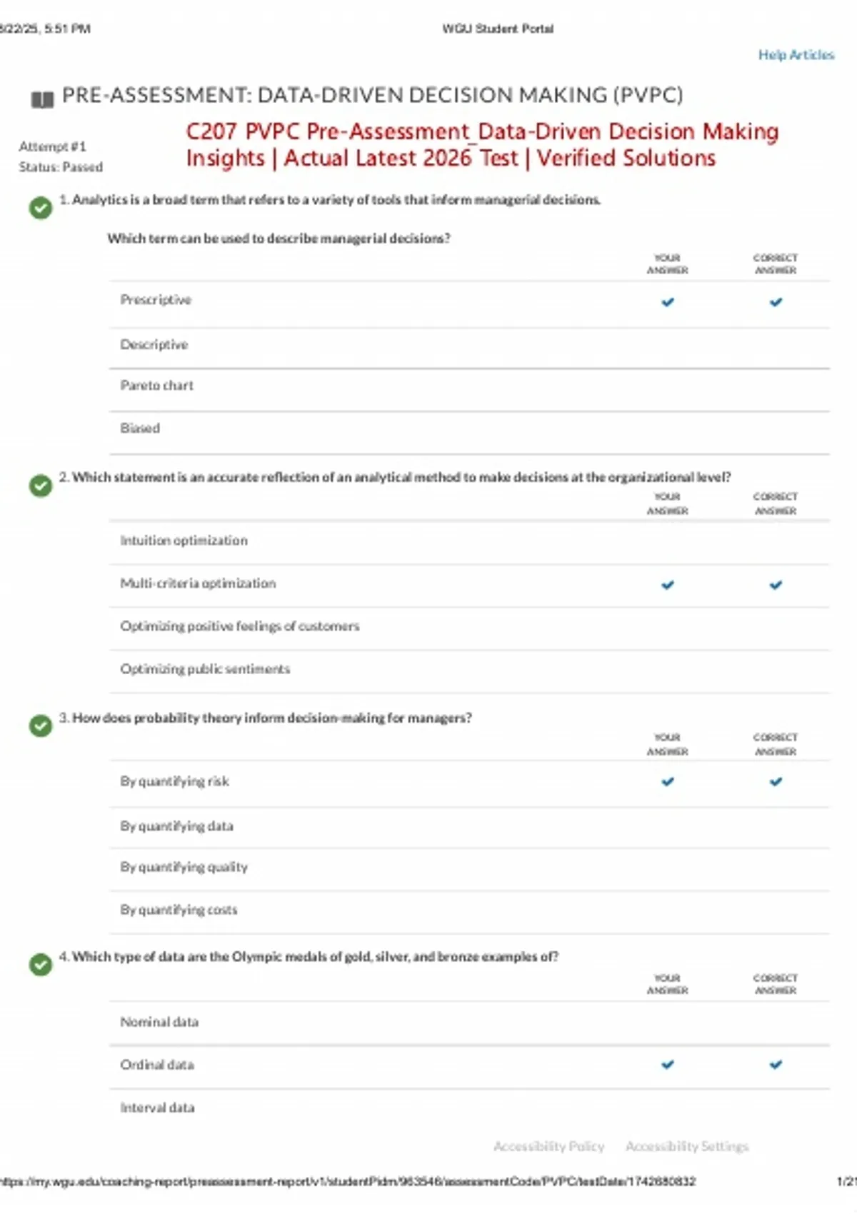Image resolution: width=857 pixels, height=1214 pixels.
Task: Click green check icon for question 1
Action: pyautogui.click(x=41, y=208)
